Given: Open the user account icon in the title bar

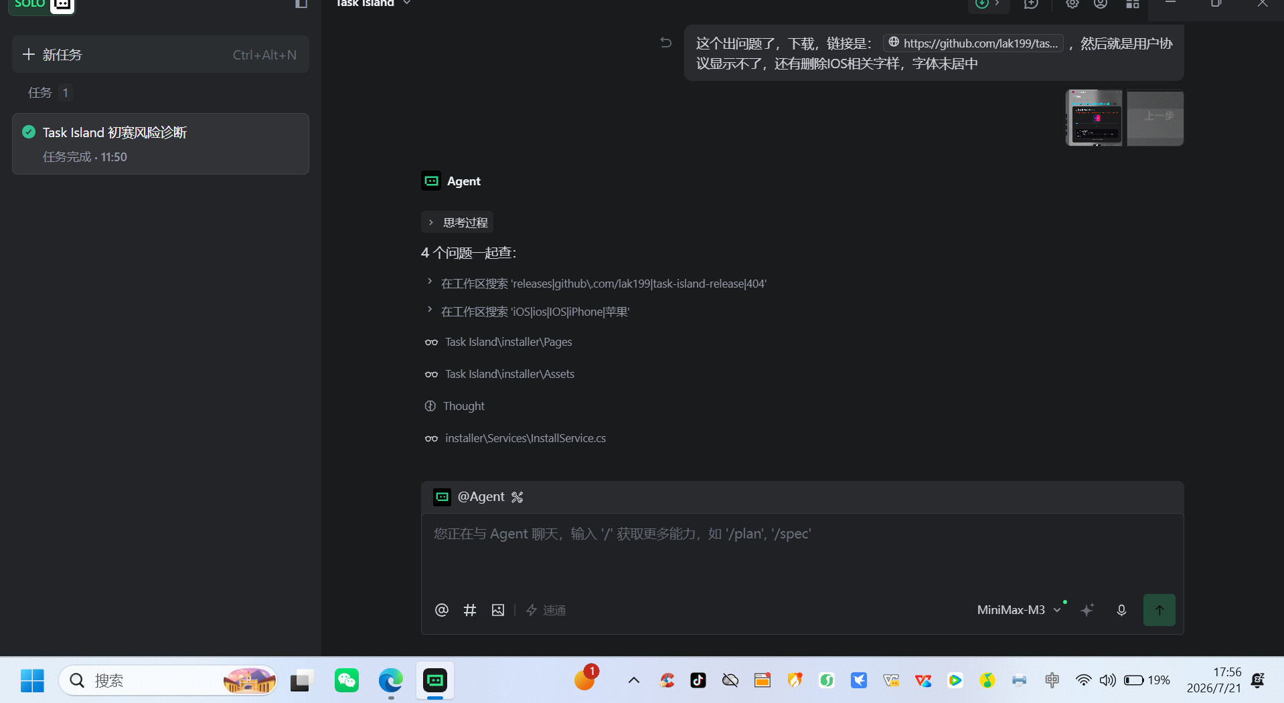Looking at the screenshot, I should point(1101,4).
